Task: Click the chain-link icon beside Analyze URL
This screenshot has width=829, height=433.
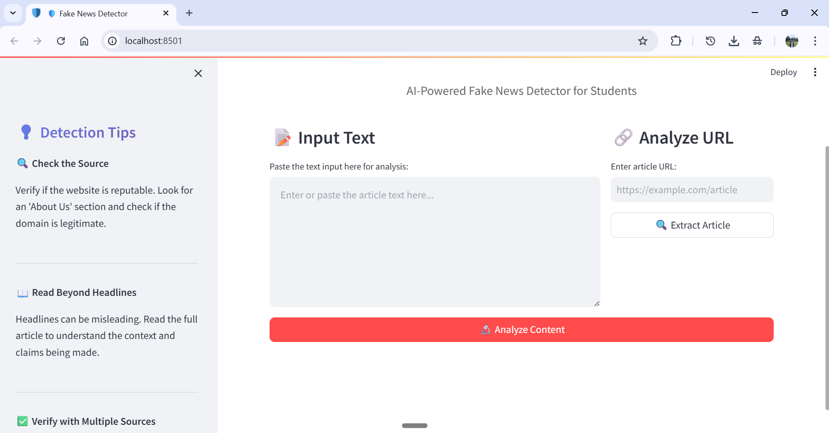Action: [623, 138]
